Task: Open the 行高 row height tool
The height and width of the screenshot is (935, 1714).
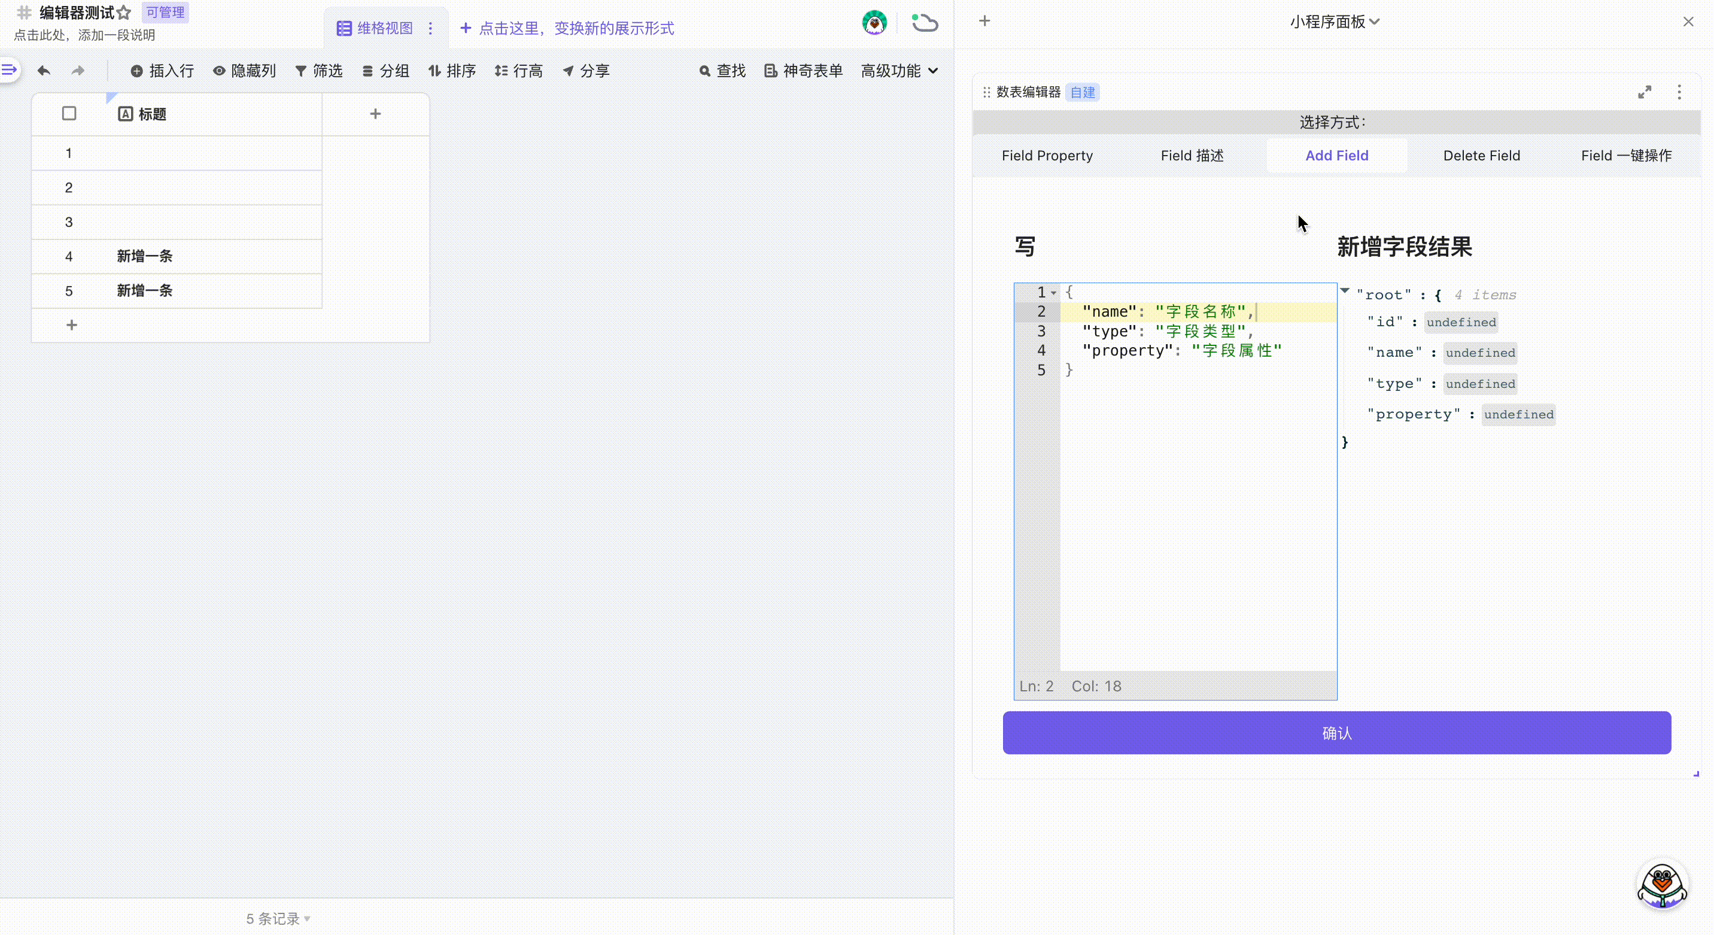Action: (x=519, y=71)
